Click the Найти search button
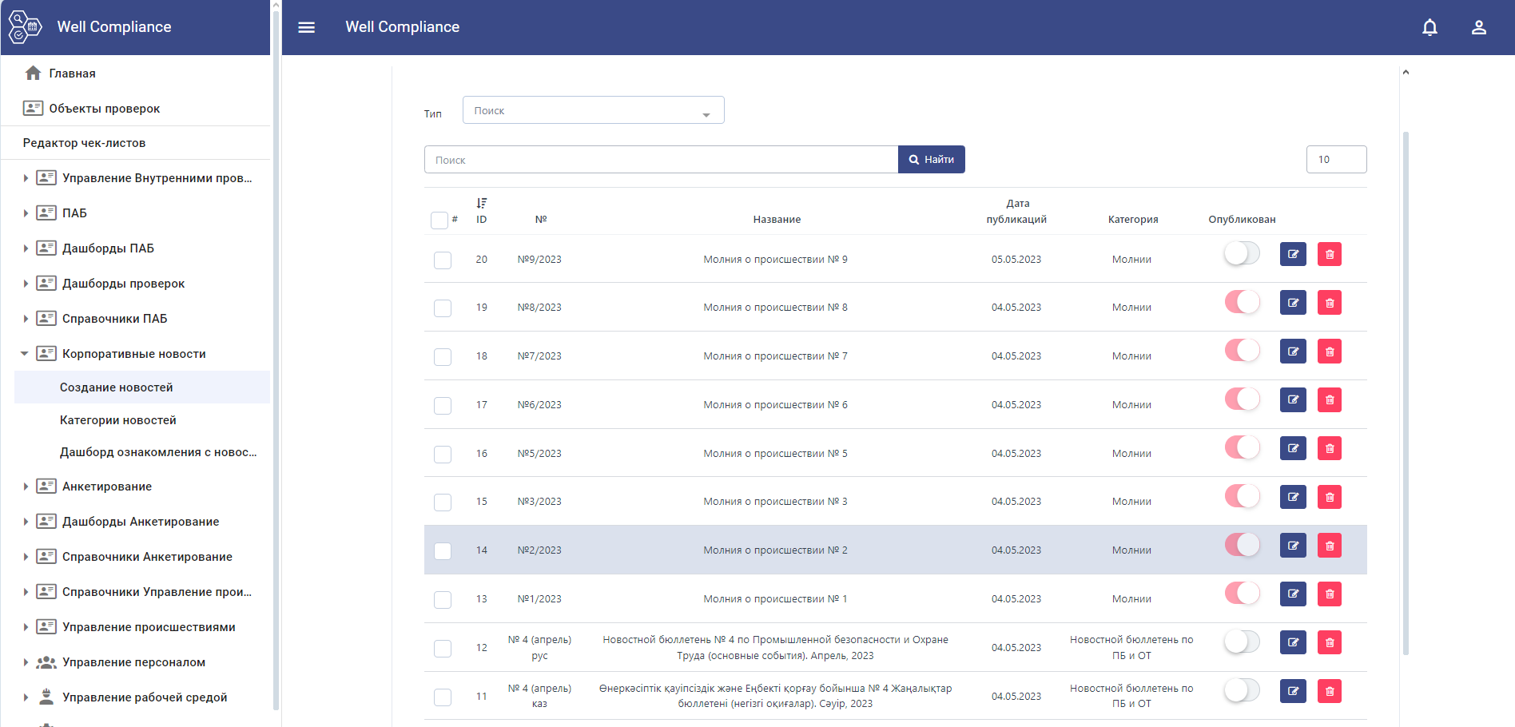This screenshot has height=727, width=1515. click(x=931, y=160)
